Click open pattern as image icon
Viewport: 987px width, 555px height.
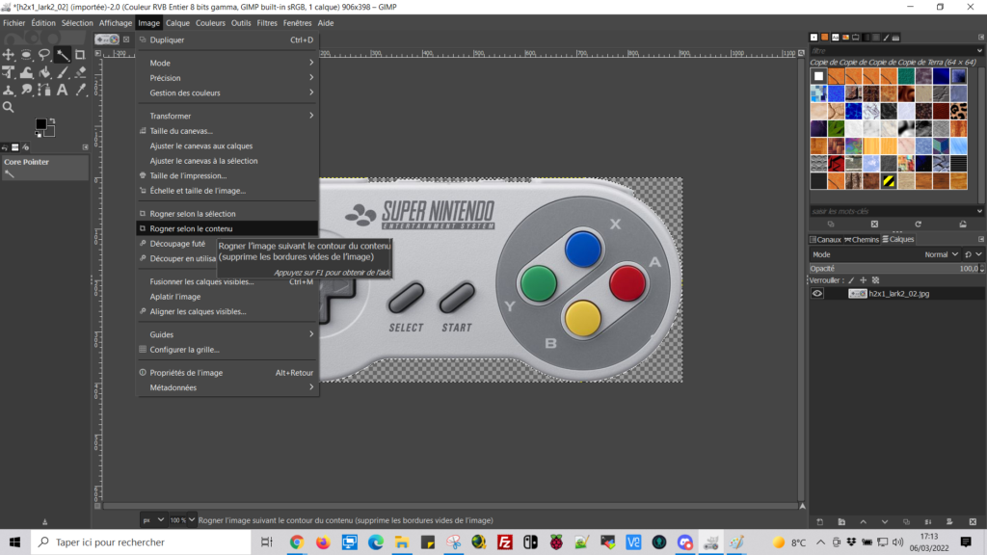[x=963, y=224]
